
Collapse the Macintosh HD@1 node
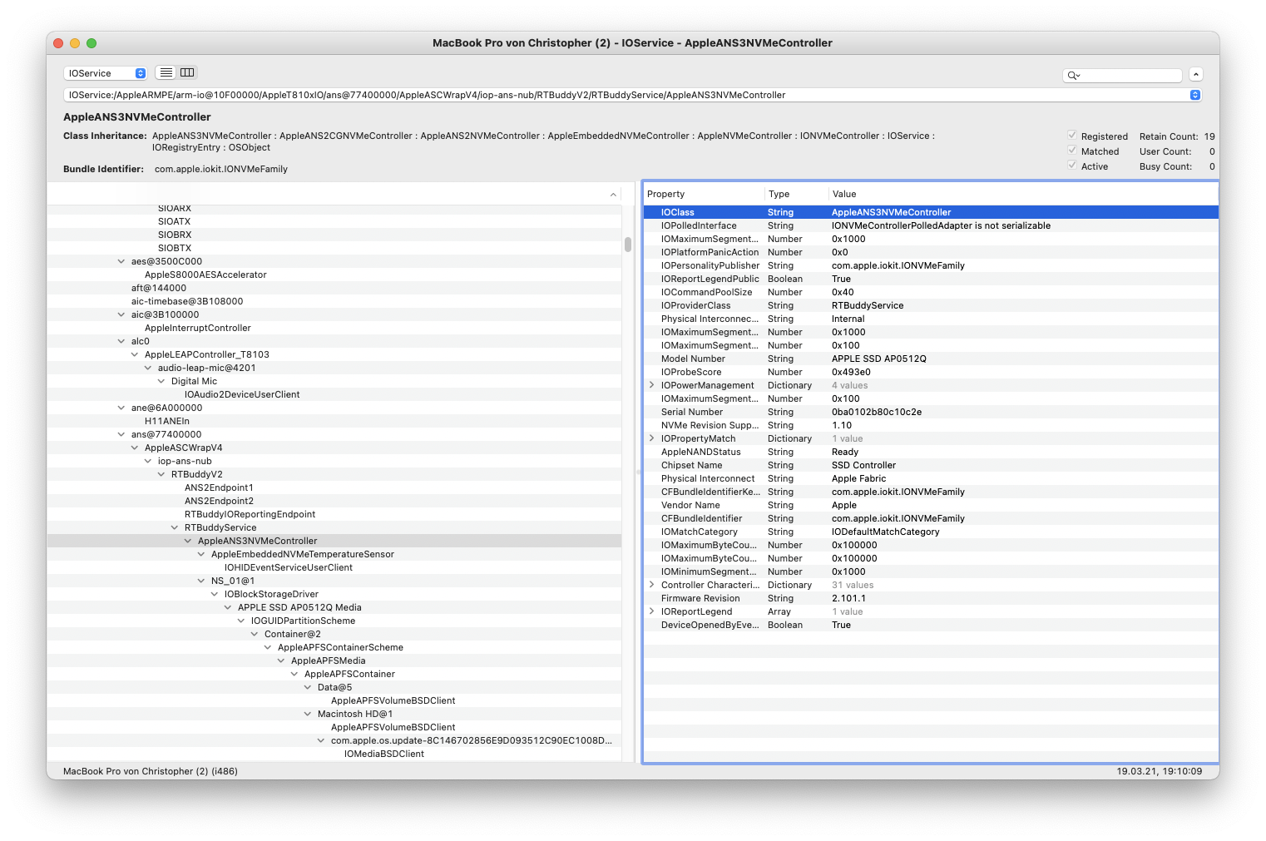(x=308, y=714)
